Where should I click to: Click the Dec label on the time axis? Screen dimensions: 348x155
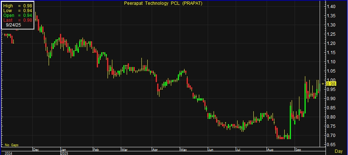pos(36,150)
